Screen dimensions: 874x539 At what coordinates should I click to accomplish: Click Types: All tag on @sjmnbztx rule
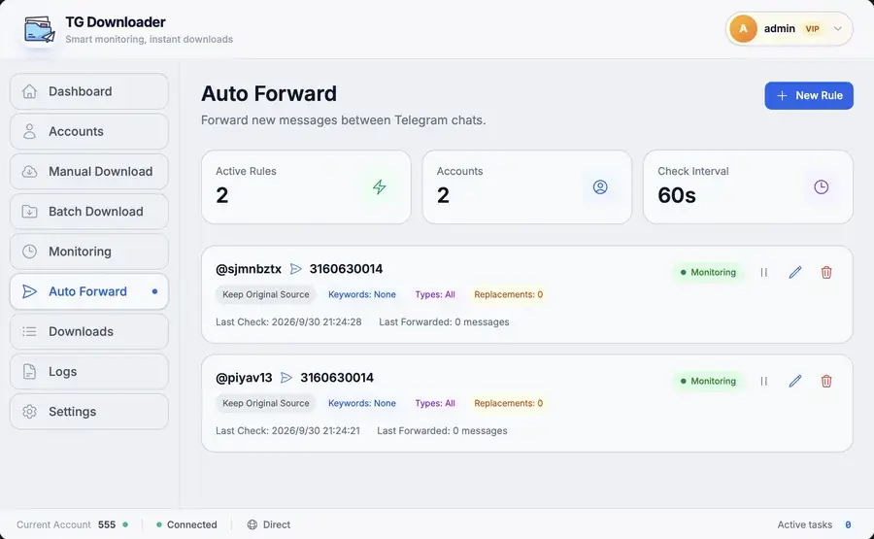pos(435,294)
